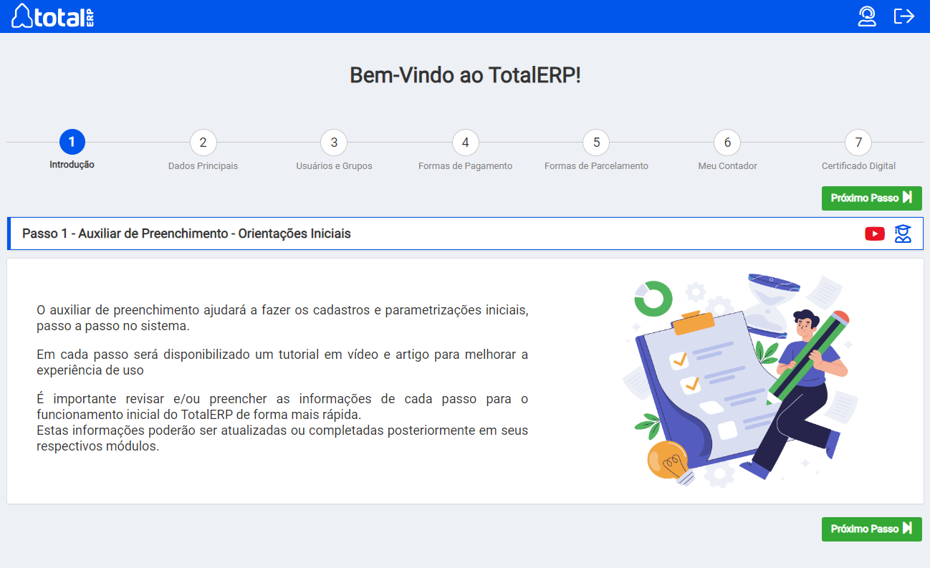Viewport: 930px width, 568px height.
Task: Jump to step circle number 2
Action: click(x=203, y=143)
